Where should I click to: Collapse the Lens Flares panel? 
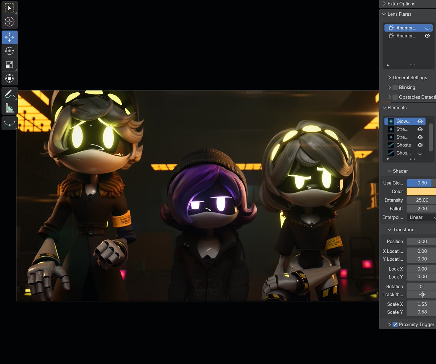tap(384, 14)
